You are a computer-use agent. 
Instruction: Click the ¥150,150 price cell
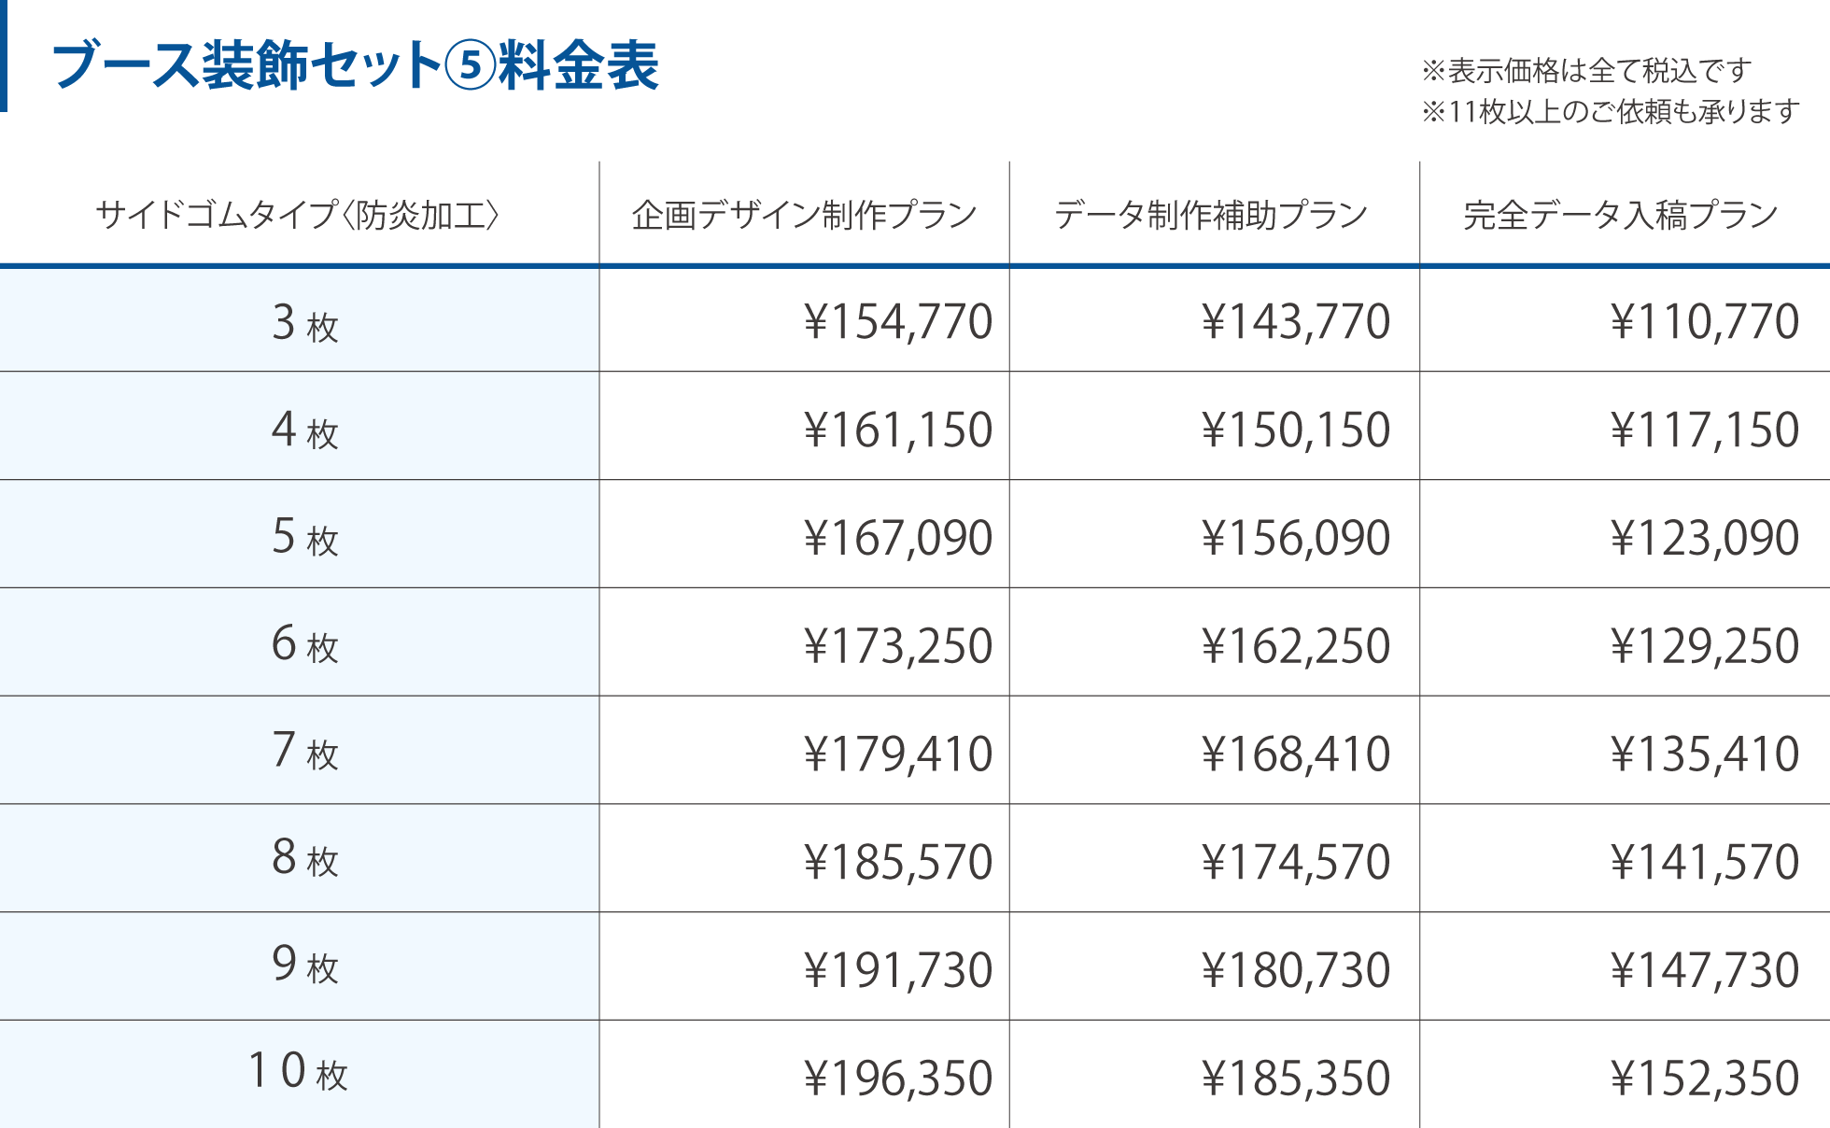1296,430
